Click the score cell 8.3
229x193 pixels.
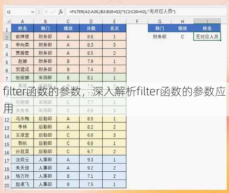91,45
